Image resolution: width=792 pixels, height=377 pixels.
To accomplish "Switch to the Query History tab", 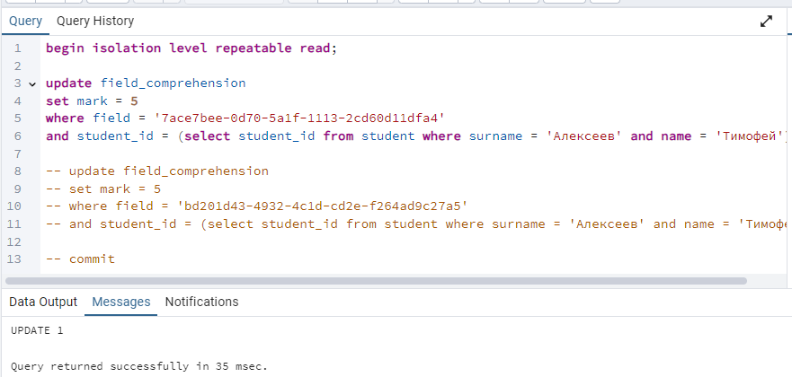I will coord(95,22).
